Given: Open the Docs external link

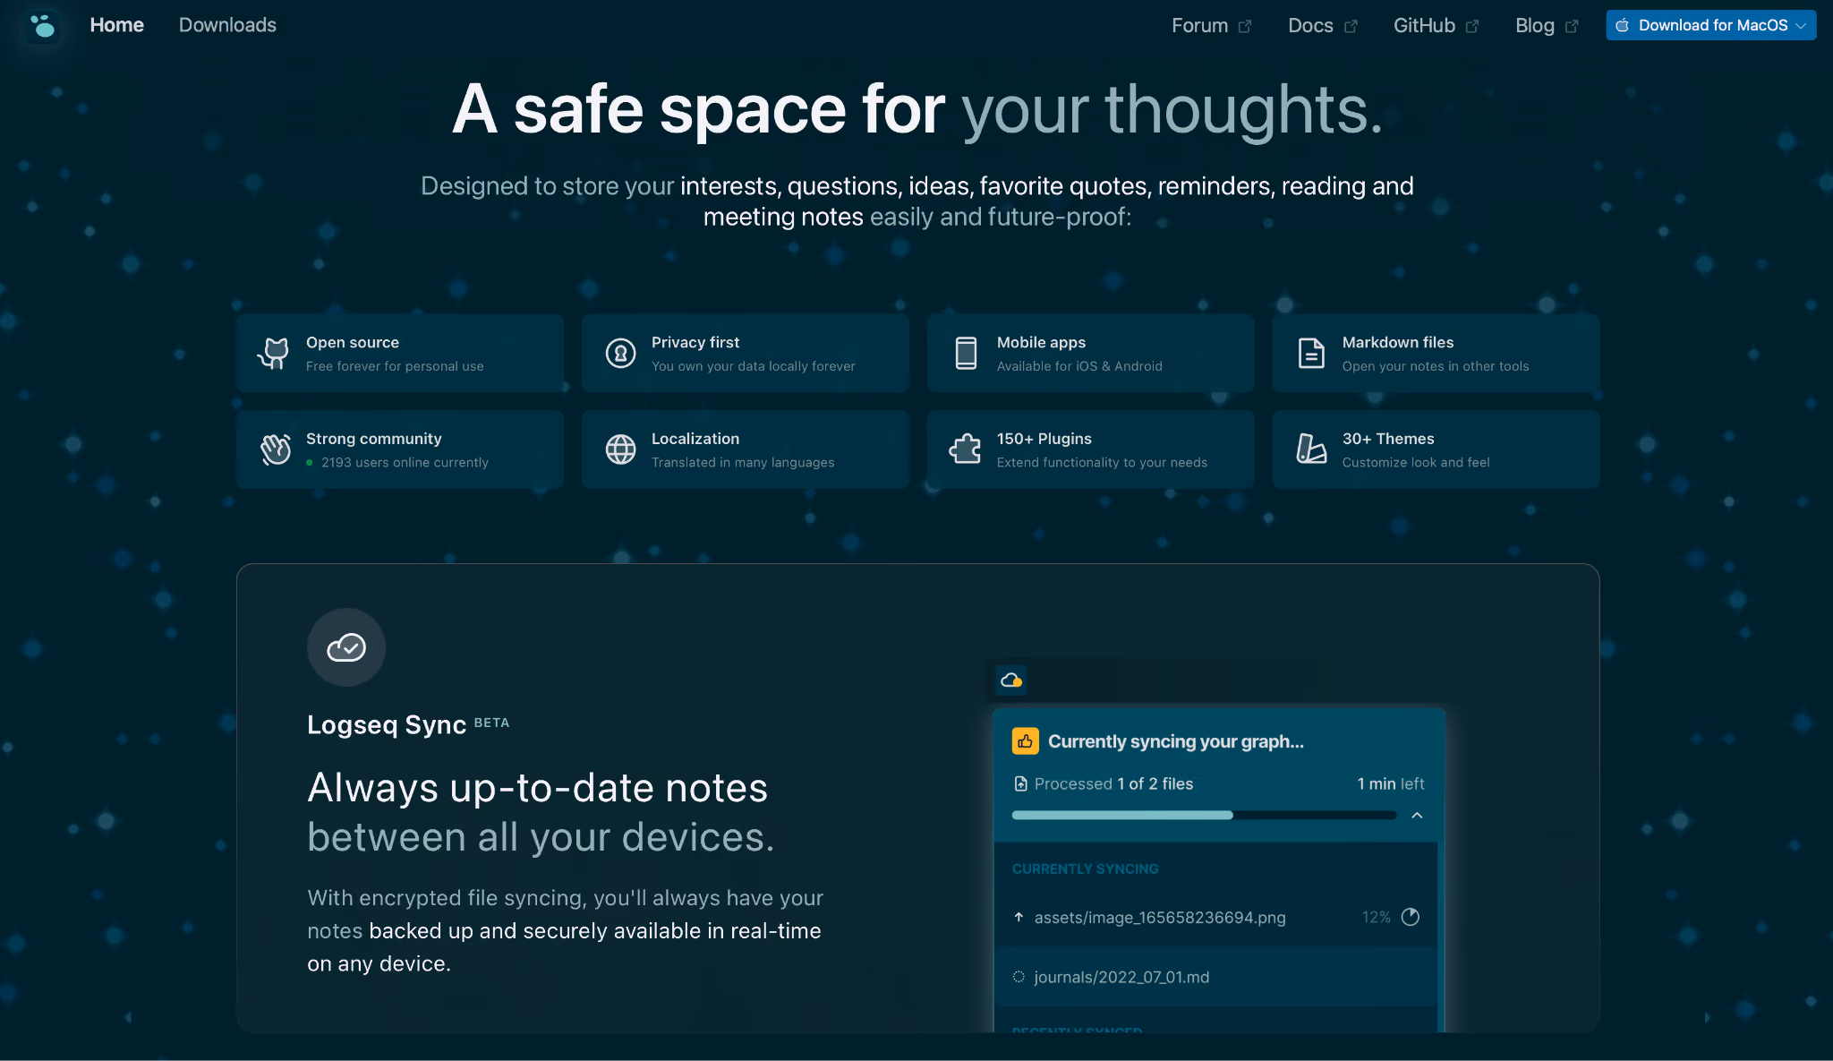Looking at the screenshot, I should tap(1323, 26).
